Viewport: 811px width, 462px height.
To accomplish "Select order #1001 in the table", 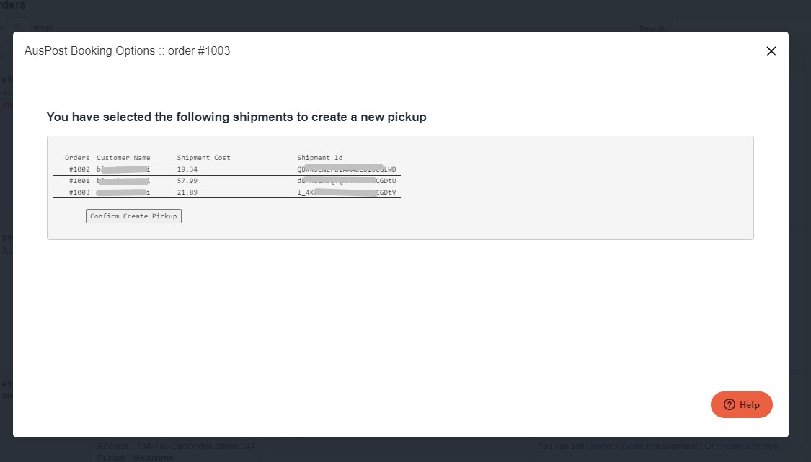I will [79, 181].
